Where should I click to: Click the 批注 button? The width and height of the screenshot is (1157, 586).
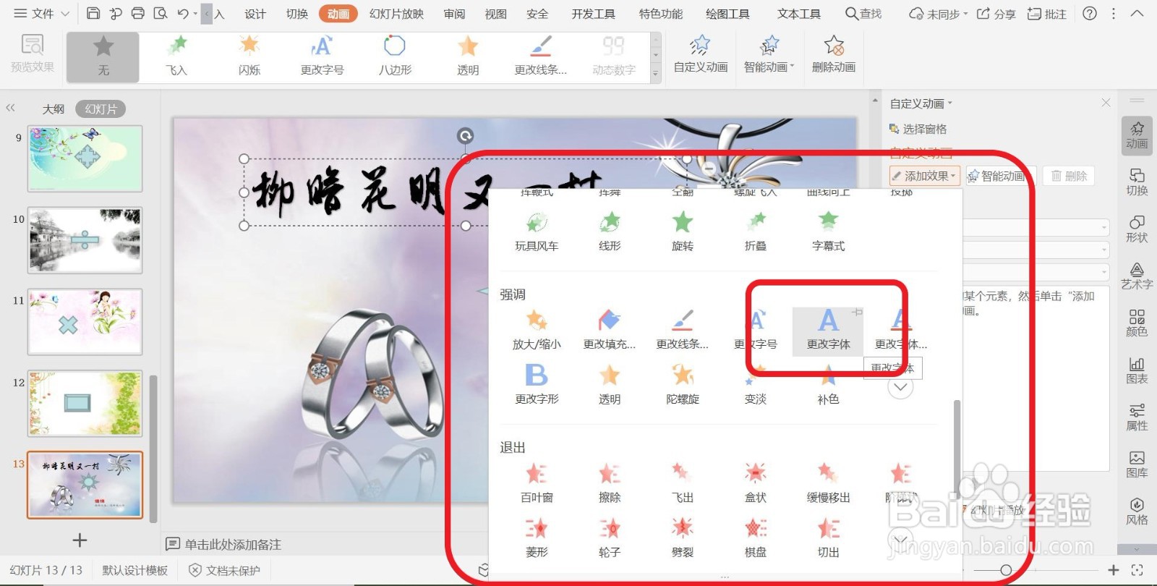pyautogui.click(x=1047, y=14)
